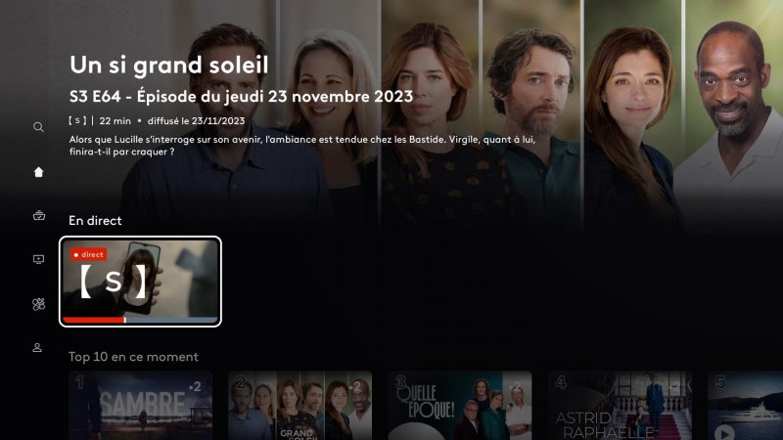Open the Quelle Époque! tile ranked 3
This screenshot has width=783, height=440.
pyautogui.click(x=460, y=405)
